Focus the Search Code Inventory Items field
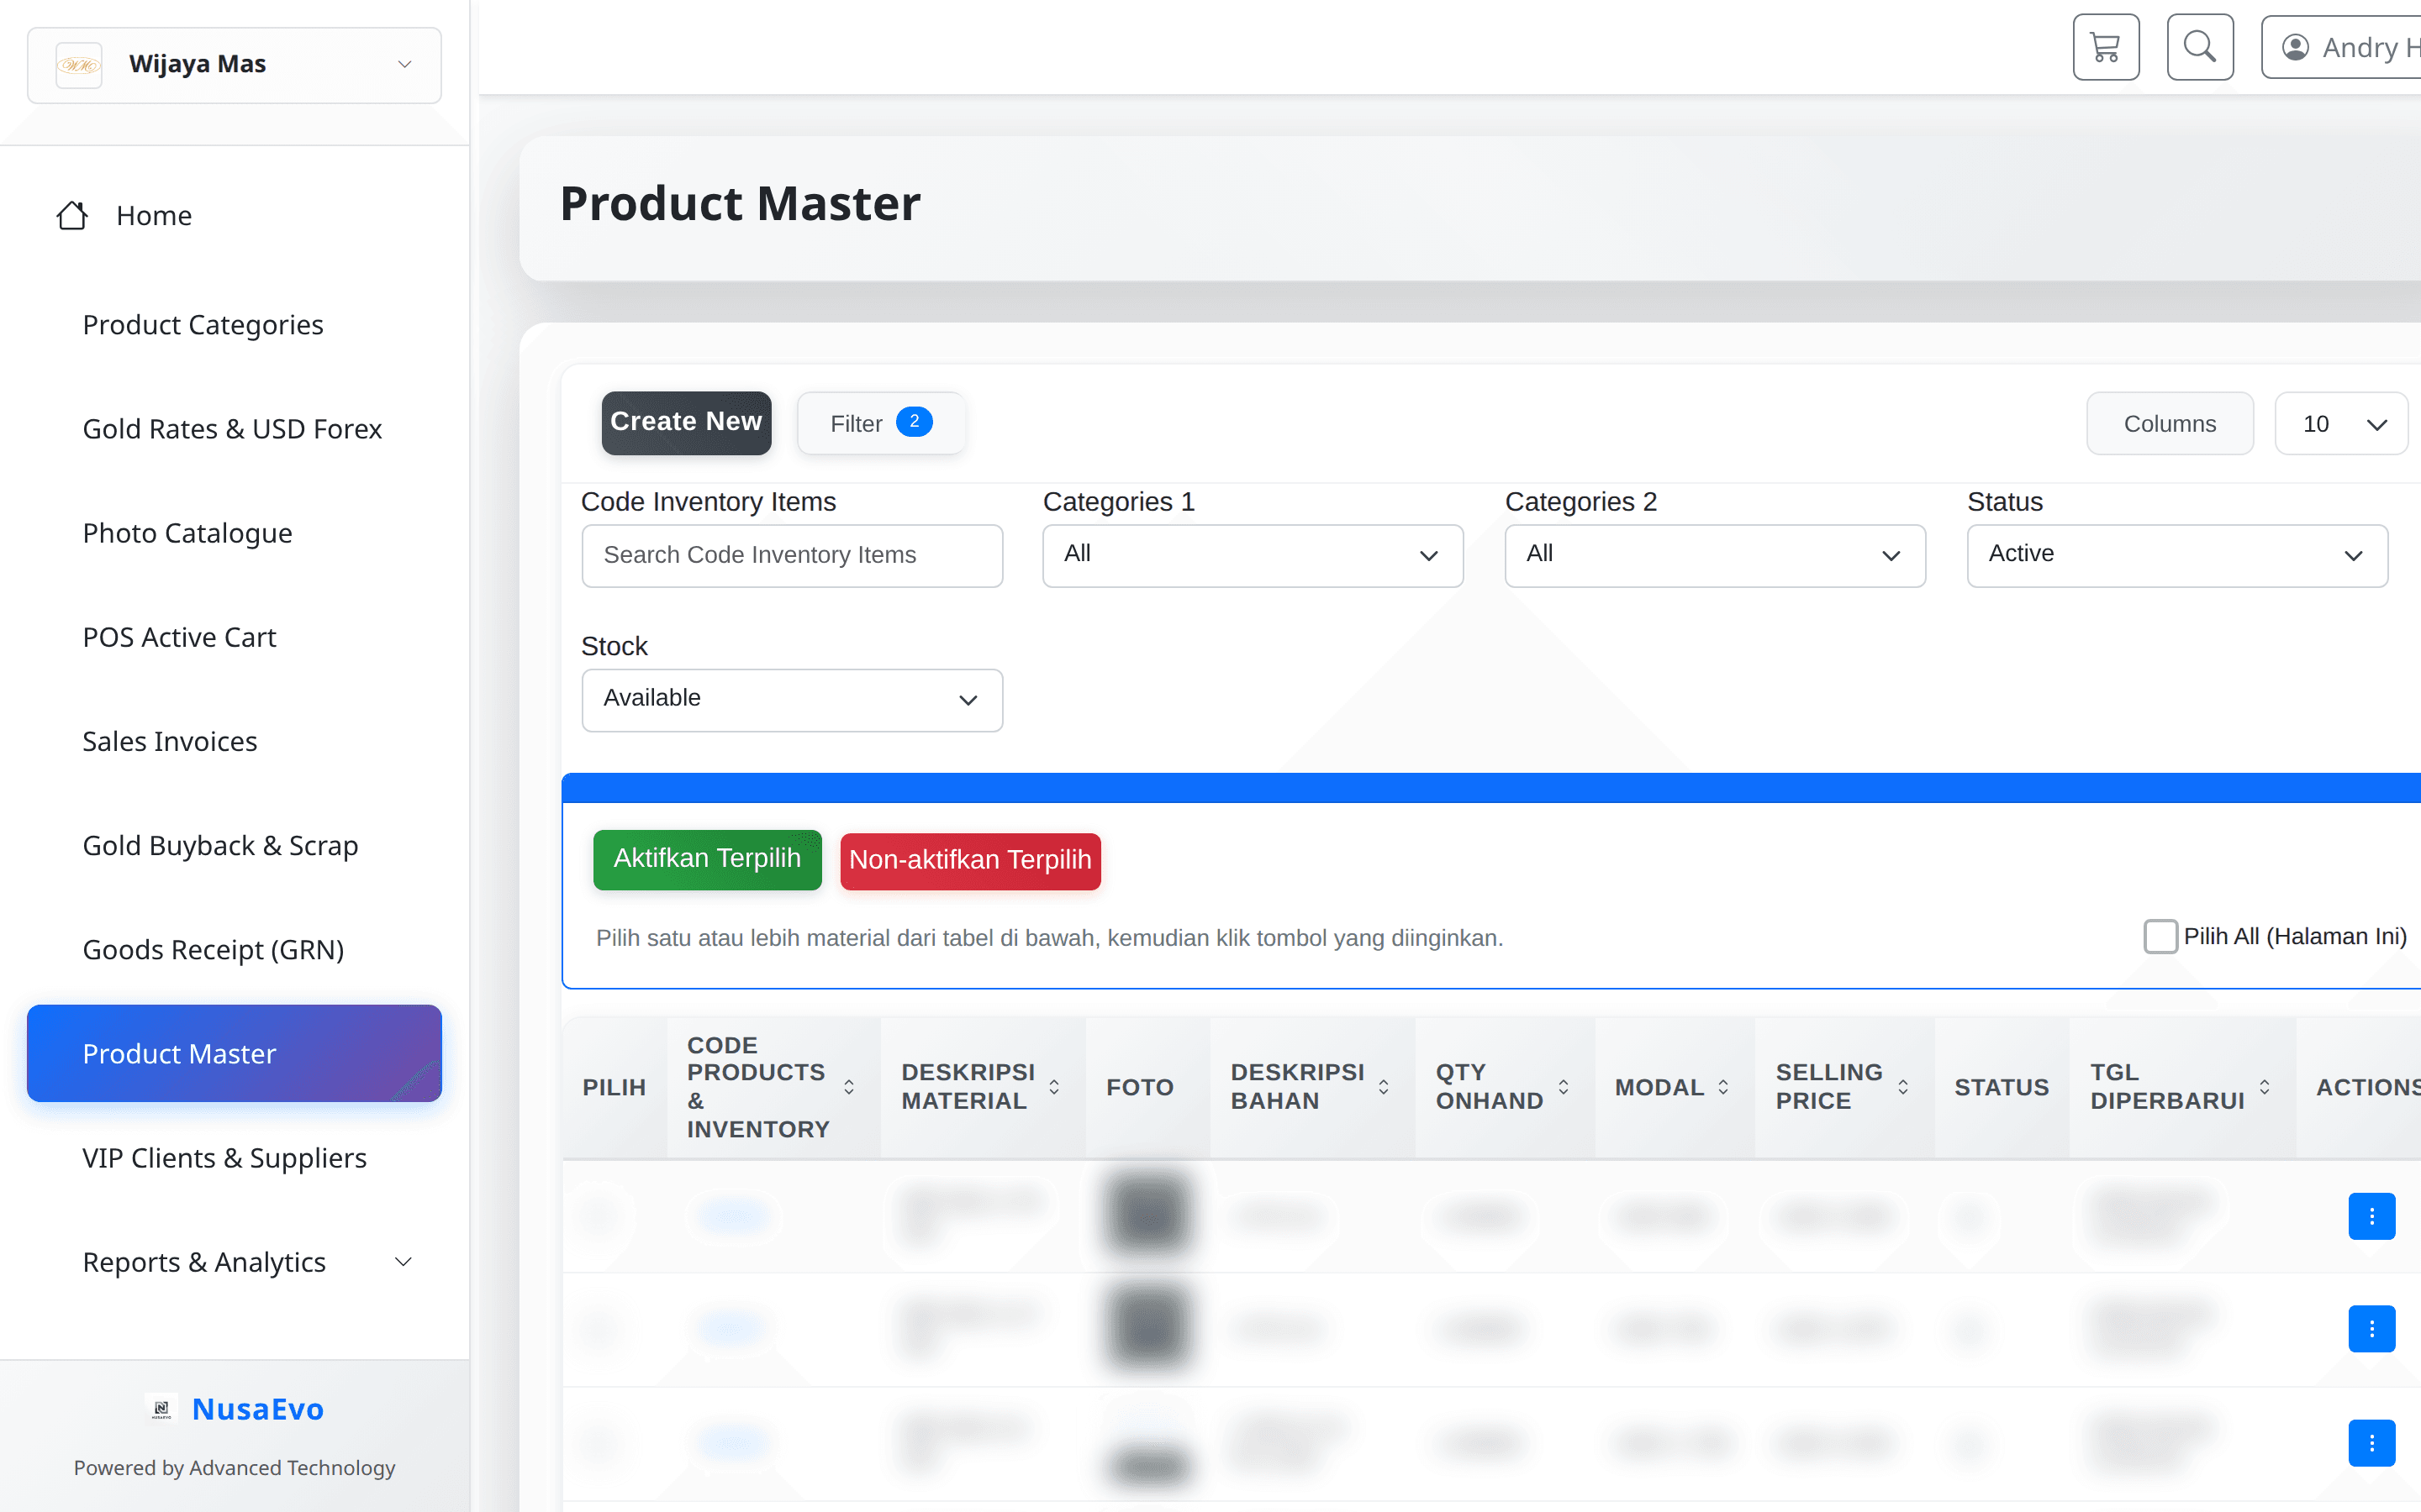This screenshot has height=1512, width=2421. coord(791,555)
